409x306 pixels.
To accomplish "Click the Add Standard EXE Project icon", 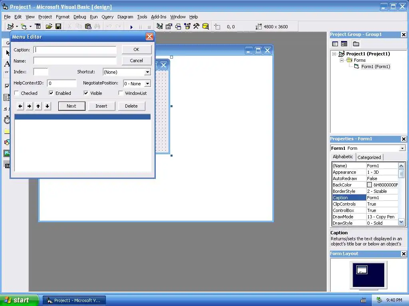I will coord(10,27).
